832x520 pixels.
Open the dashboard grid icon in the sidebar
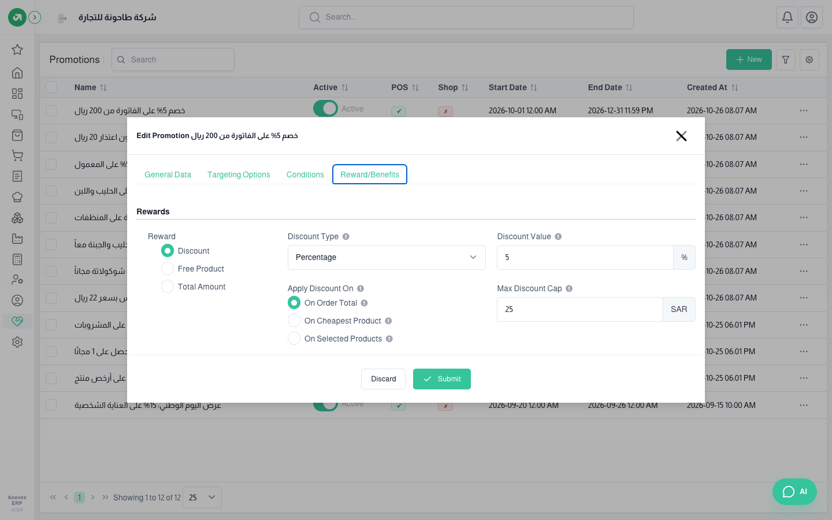tap(17, 94)
